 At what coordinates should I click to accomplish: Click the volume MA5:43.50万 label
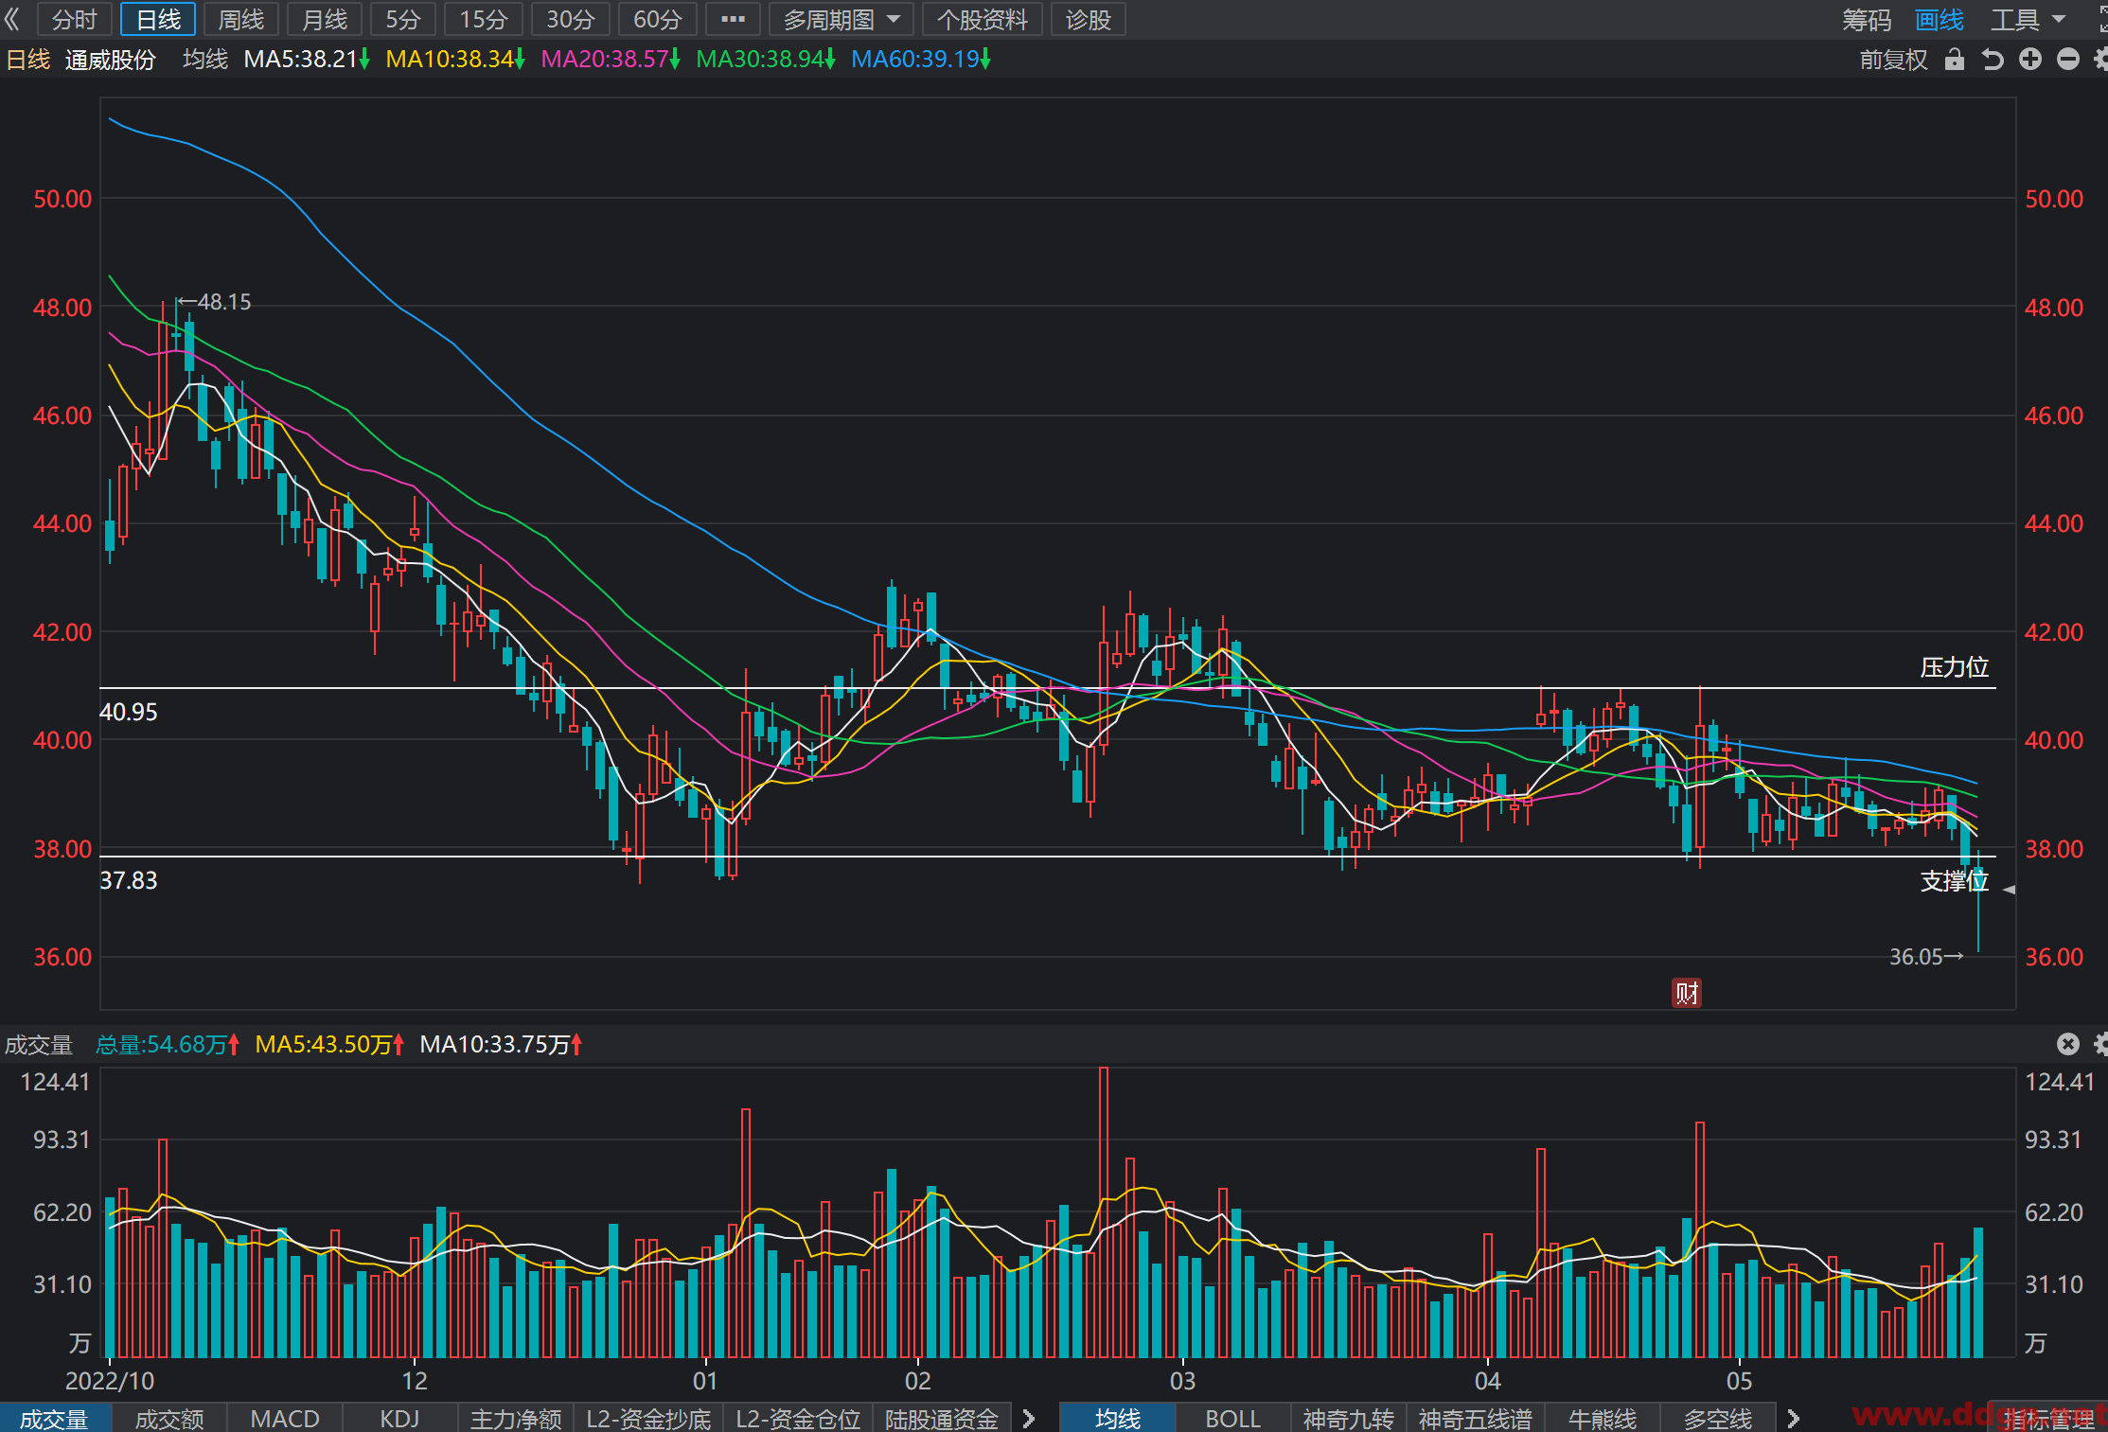(330, 1044)
